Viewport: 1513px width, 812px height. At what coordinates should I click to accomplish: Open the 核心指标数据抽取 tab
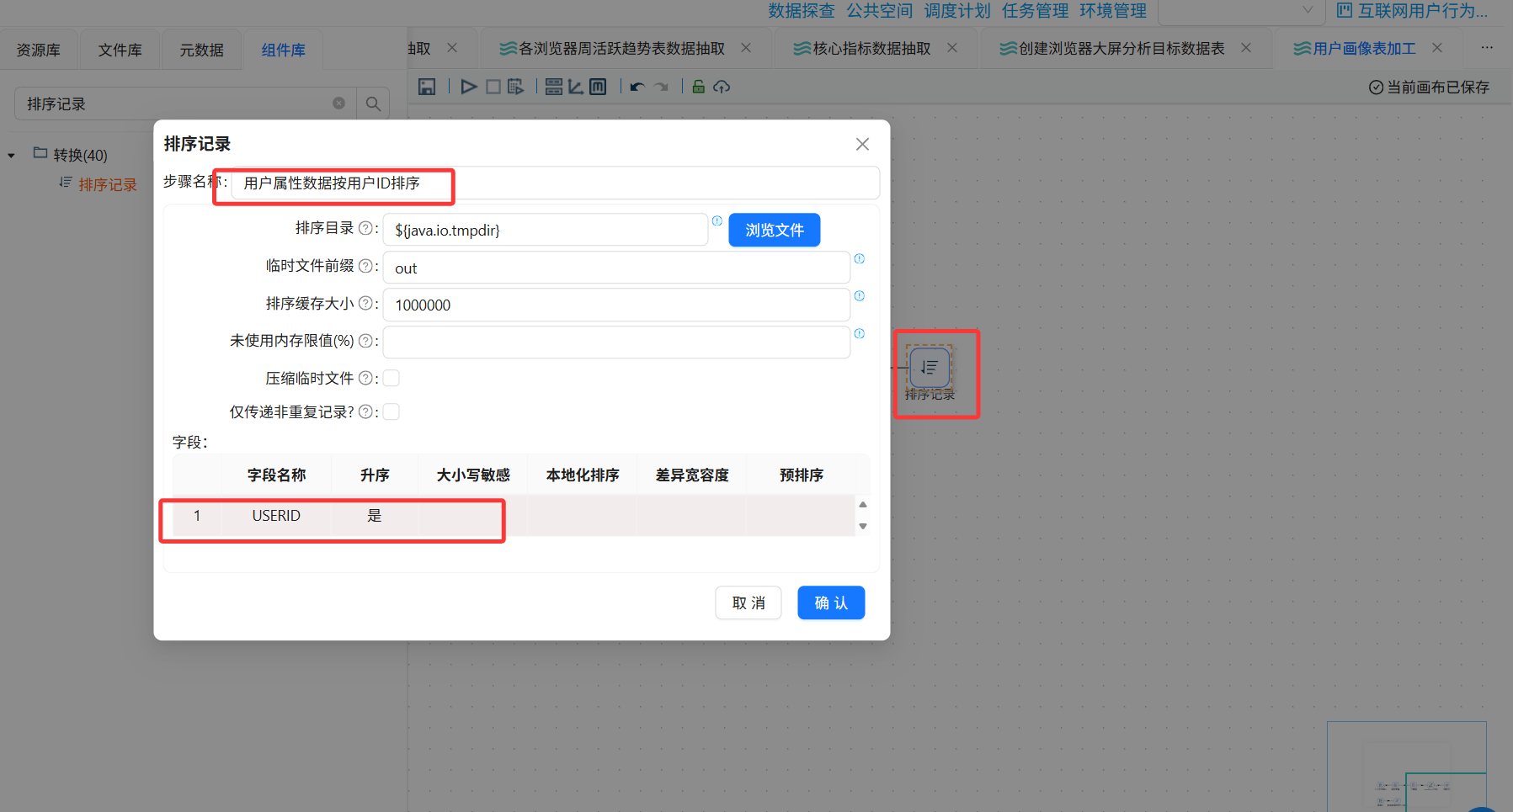[x=872, y=49]
